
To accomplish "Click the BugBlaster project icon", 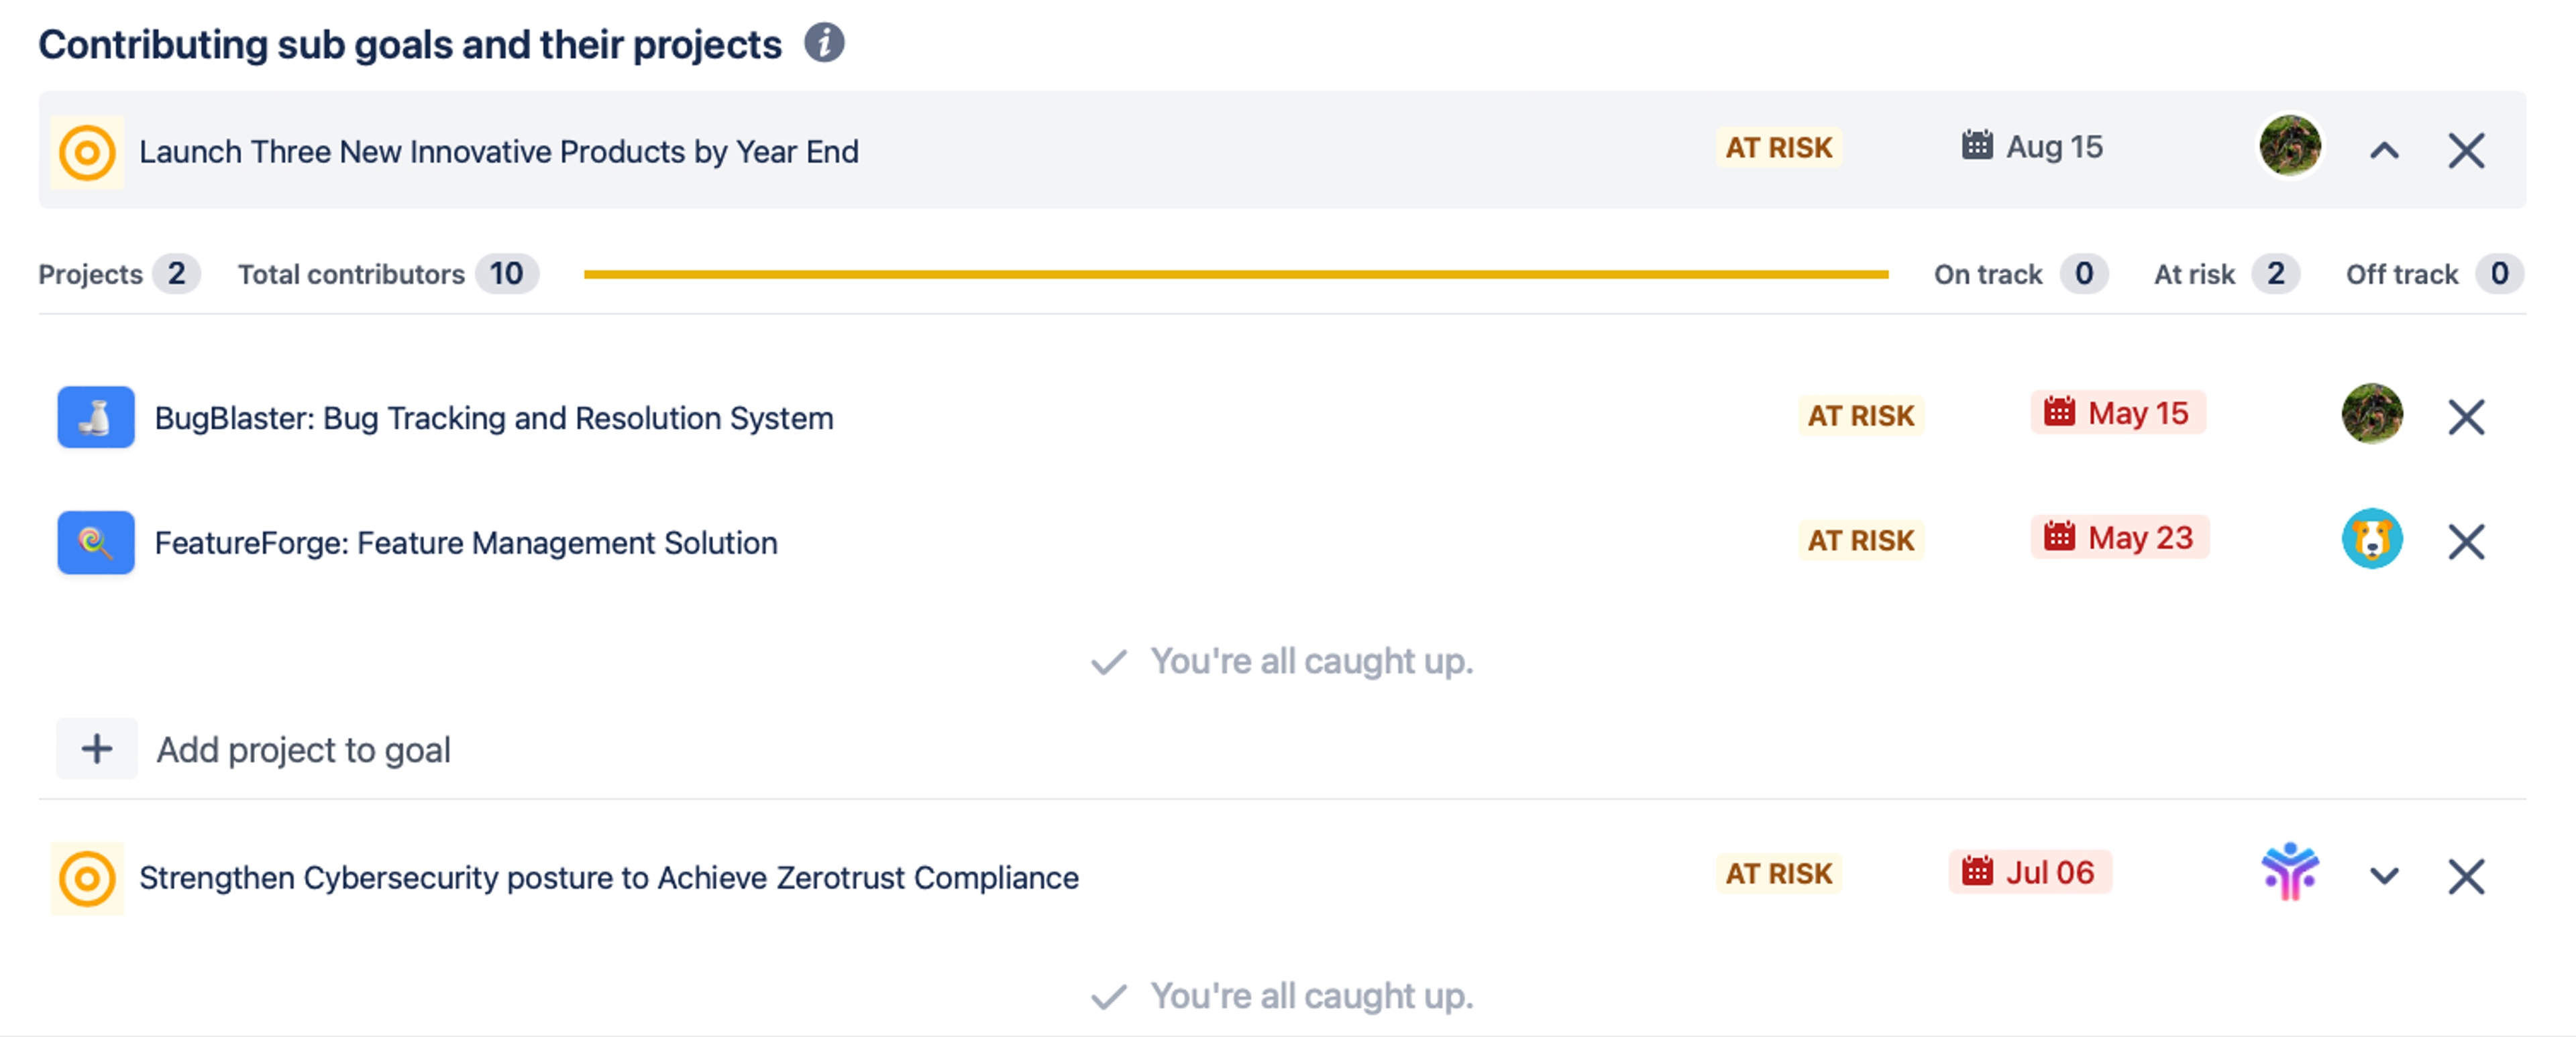I will (96, 416).
